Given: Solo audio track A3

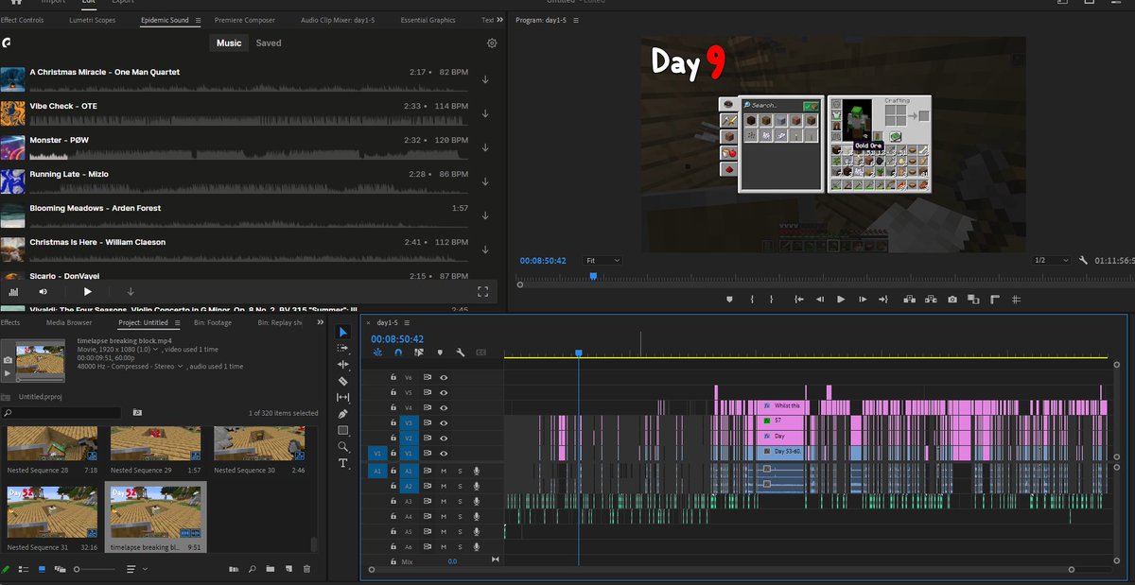Looking at the screenshot, I should point(460,501).
